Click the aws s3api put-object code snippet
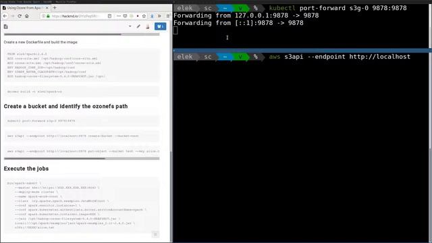432x243 pixels. click(82, 151)
